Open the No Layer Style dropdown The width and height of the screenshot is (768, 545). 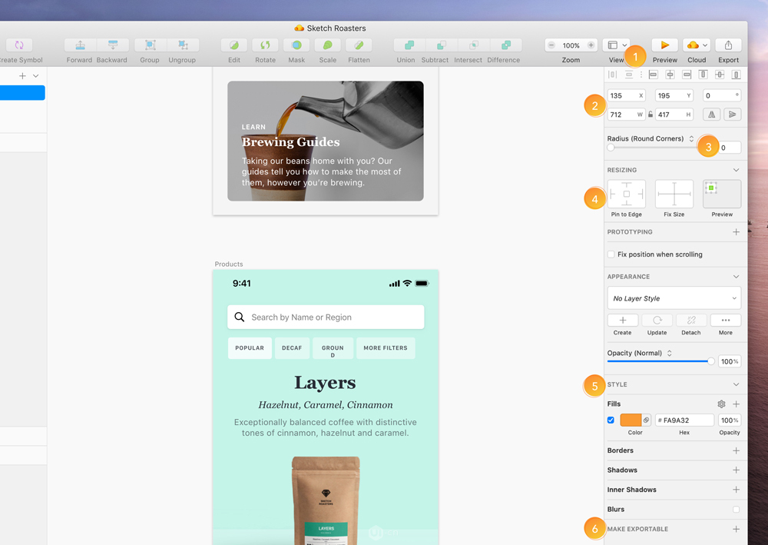click(674, 298)
